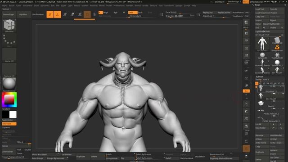Select the Move transform tool

pos(65,14)
